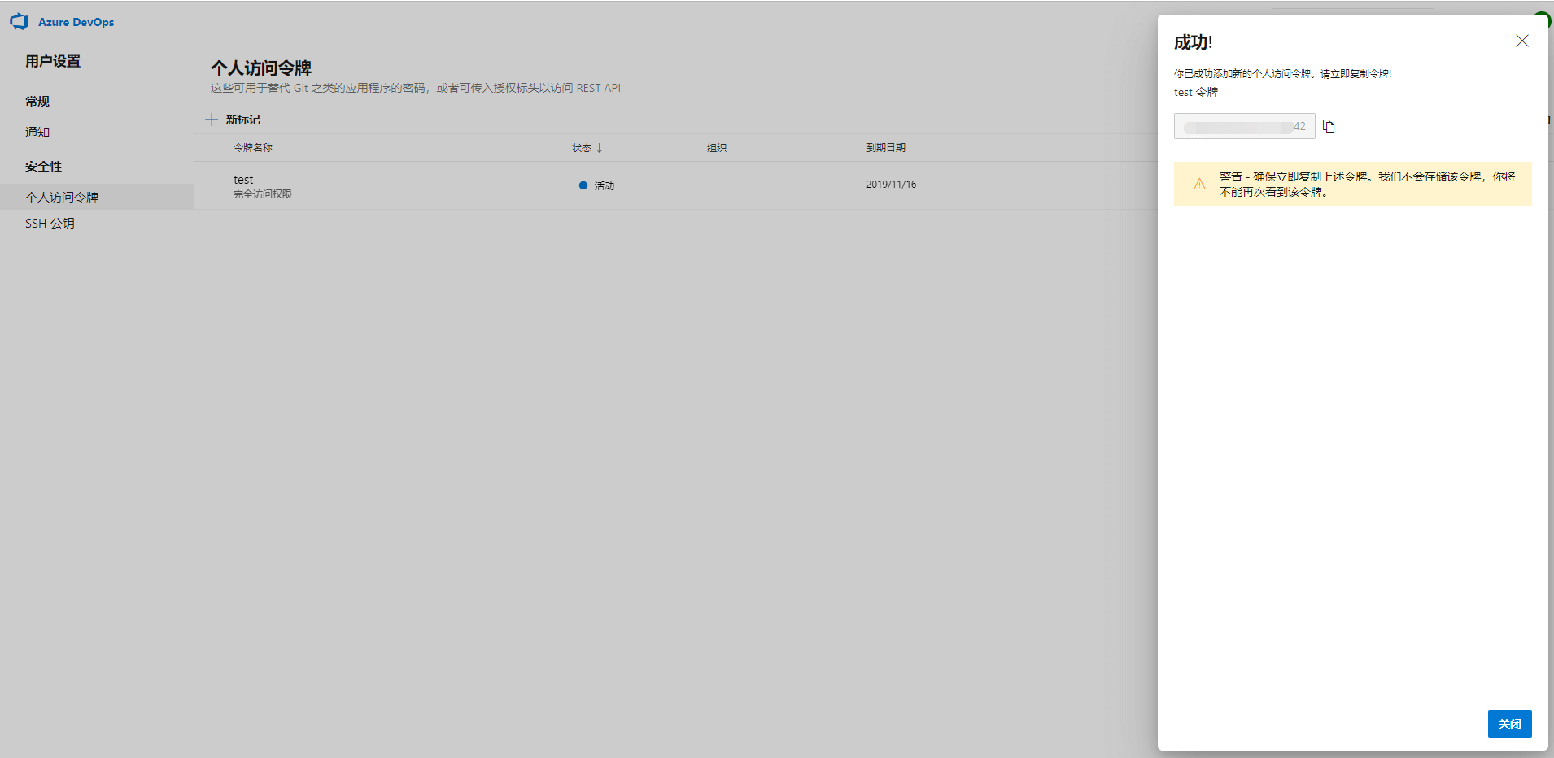Go to SSH 公钥 settings page
1554x758 pixels.
(50, 223)
